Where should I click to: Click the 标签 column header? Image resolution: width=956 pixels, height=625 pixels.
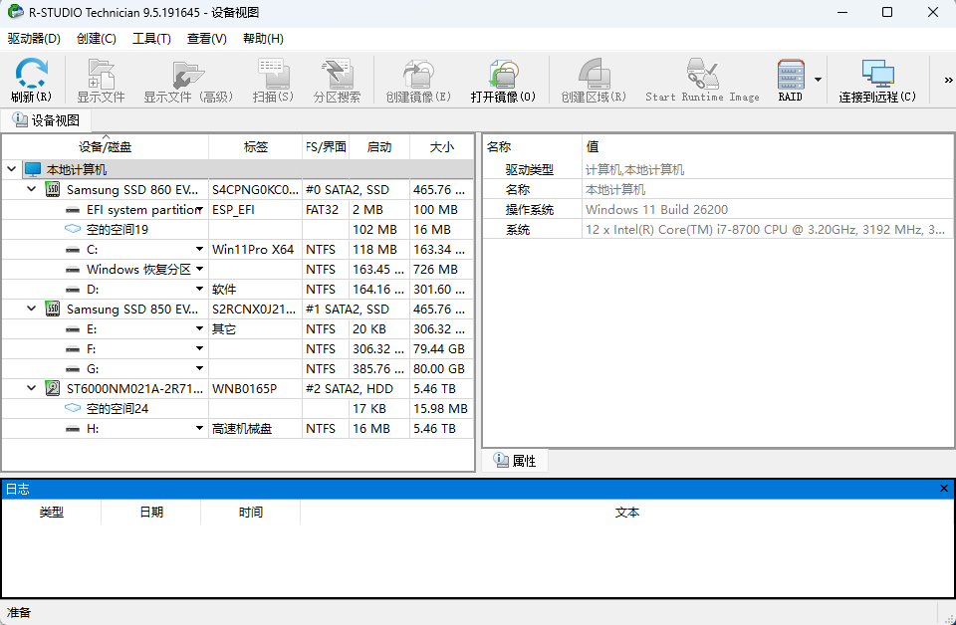(x=256, y=147)
